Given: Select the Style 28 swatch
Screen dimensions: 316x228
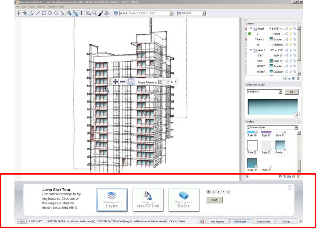Looking at the screenshot, I should (x=252, y=162).
